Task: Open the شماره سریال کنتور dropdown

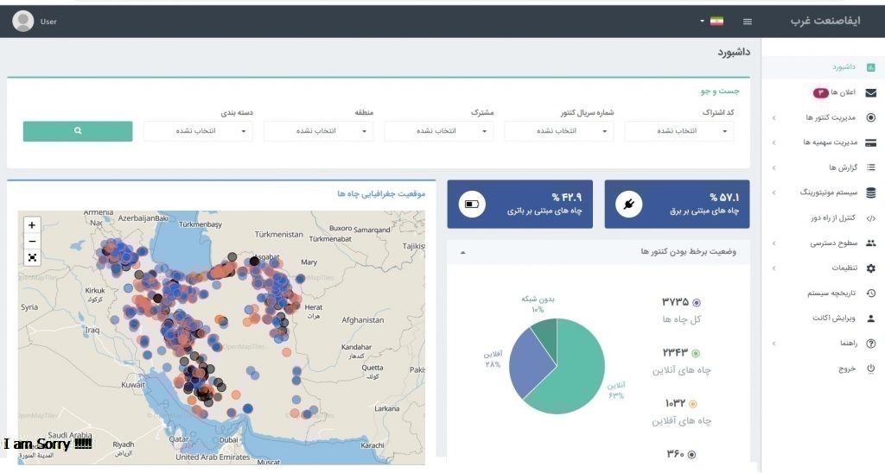Action: tap(559, 131)
